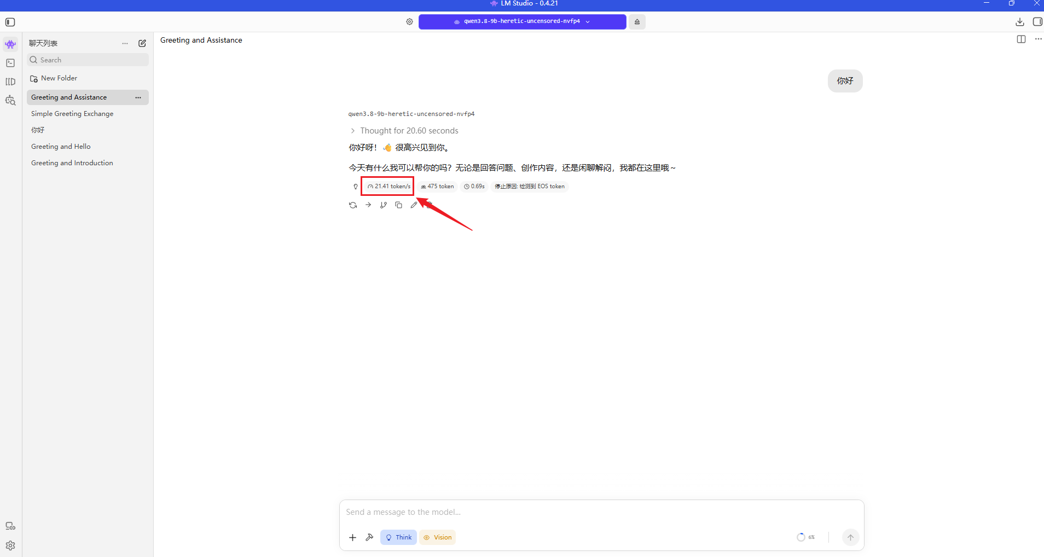Open the app settings gear at bottom-left
This screenshot has width=1044, height=557.
pyautogui.click(x=10, y=546)
